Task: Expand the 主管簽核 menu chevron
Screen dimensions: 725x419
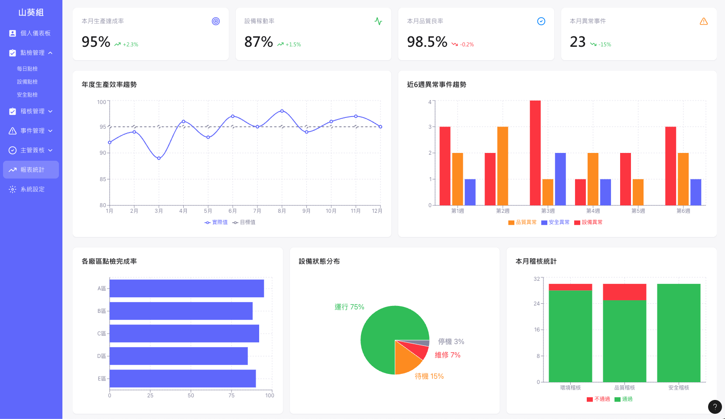Action: point(50,150)
